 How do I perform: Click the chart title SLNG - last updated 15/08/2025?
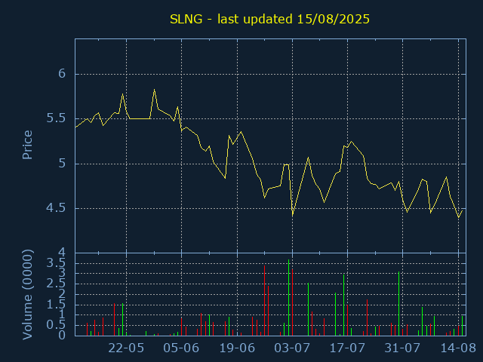click(269, 19)
